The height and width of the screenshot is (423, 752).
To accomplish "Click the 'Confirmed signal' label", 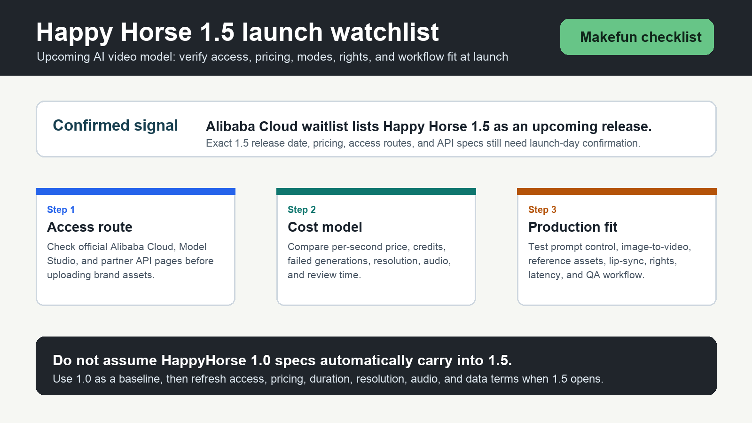I will coord(115,125).
